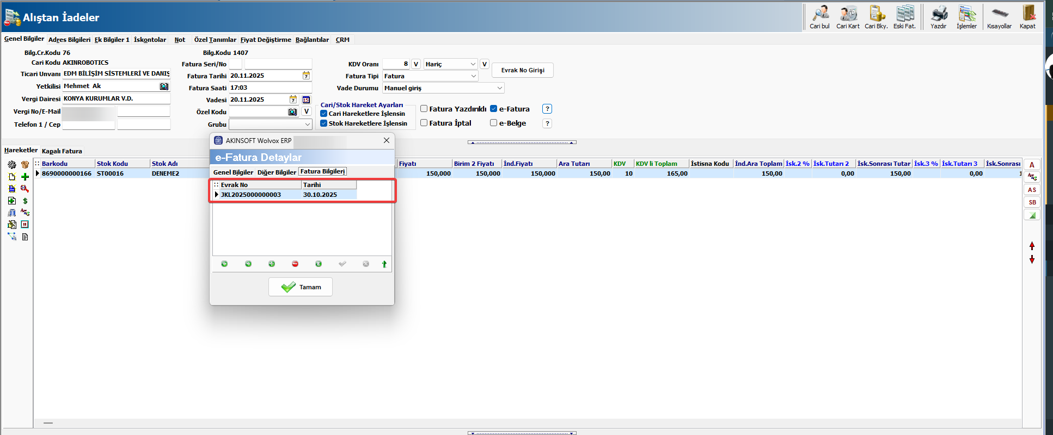Viewport: 1053px width, 435px height.
Task: Click the Cari Kart toolbar icon
Action: pyautogui.click(x=848, y=17)
